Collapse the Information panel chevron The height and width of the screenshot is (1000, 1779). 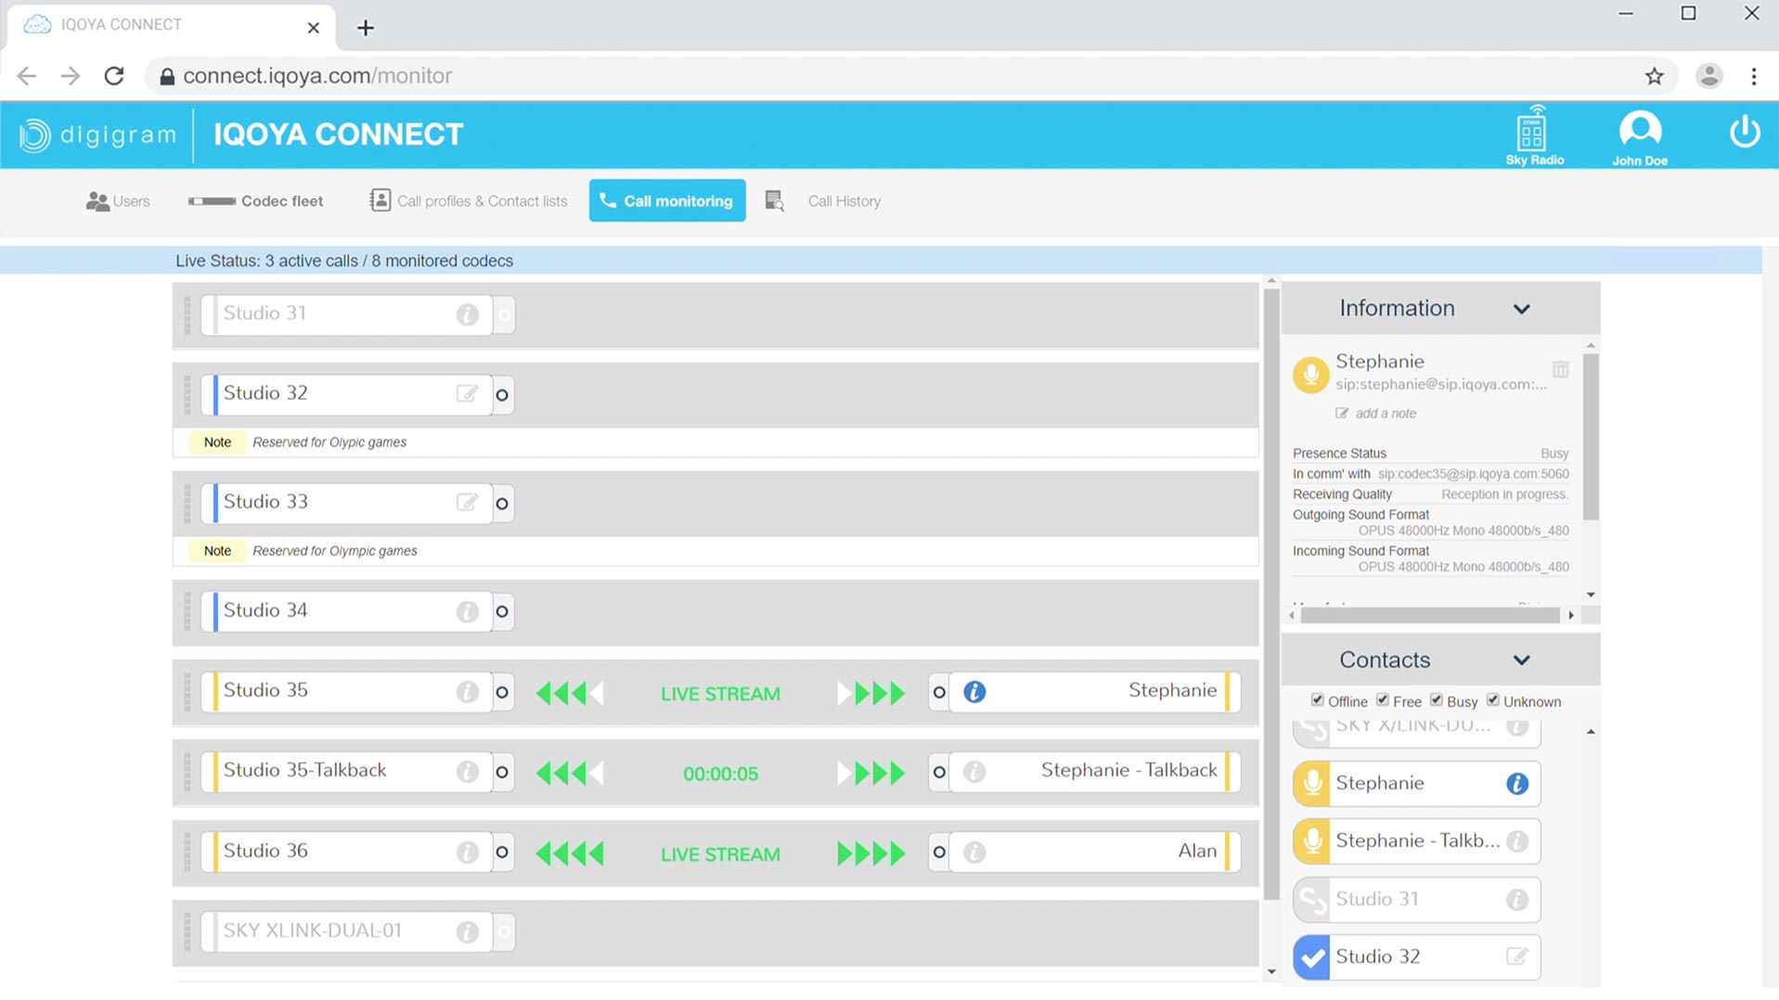(x=1521, y=309)
